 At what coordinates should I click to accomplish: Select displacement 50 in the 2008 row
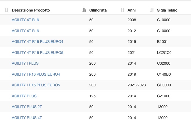tap(91, 20)
